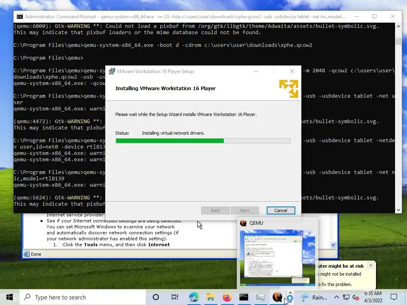Open File Explorer from the taskbar
This screenshot has height=305, width=407.
click(x=210, y=297)
